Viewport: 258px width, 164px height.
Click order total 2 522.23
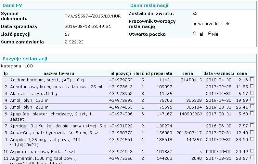click(x=74, y=42)
